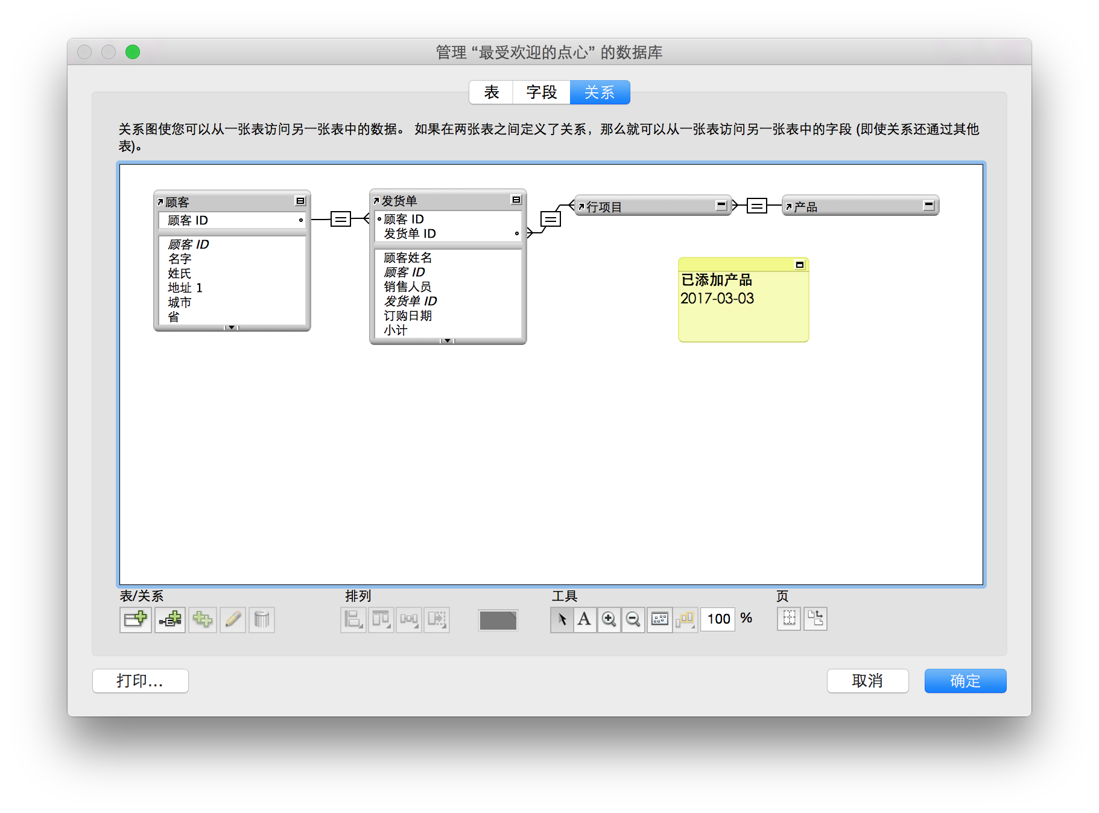
Task: Delete selection using the trash can icon
Action: [x=261, y=619]
